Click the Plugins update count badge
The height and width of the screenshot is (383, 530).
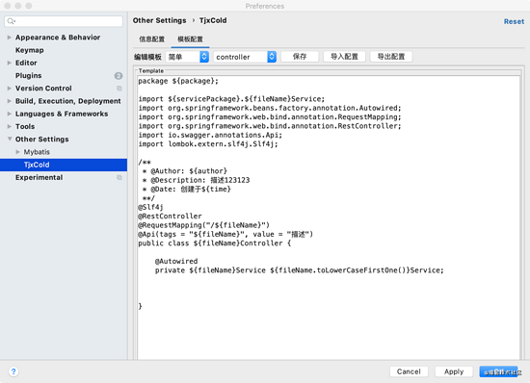click(x=119, y=76)
